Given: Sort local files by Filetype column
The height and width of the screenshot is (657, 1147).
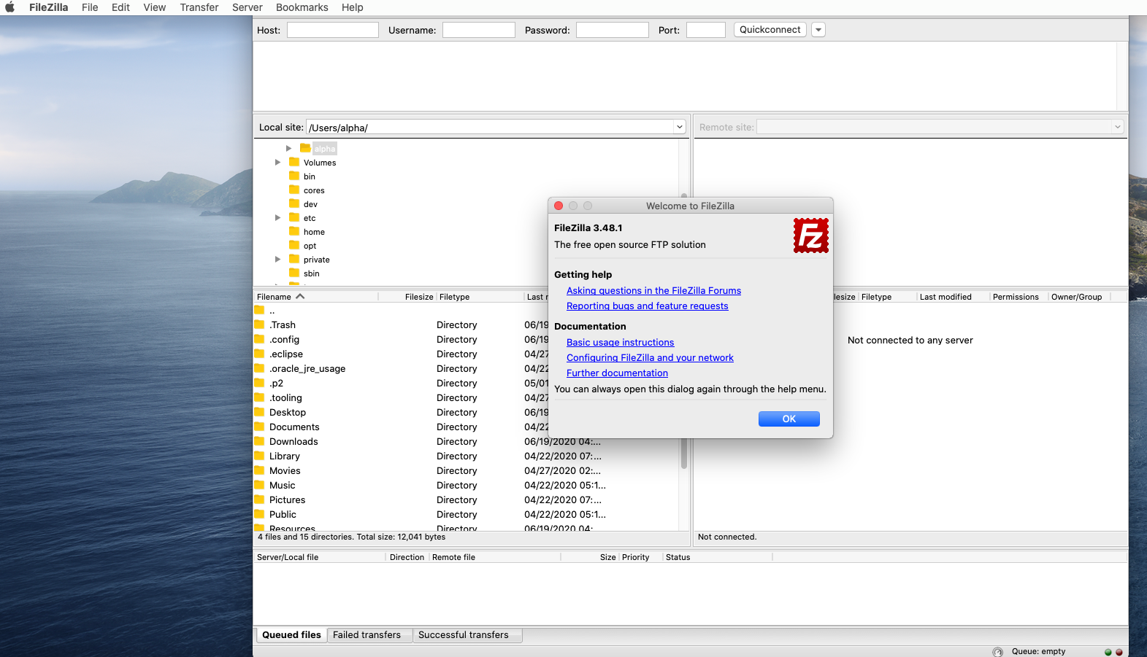Looking at the screenshot, I should pyautogui.click(x=480, y=297).
